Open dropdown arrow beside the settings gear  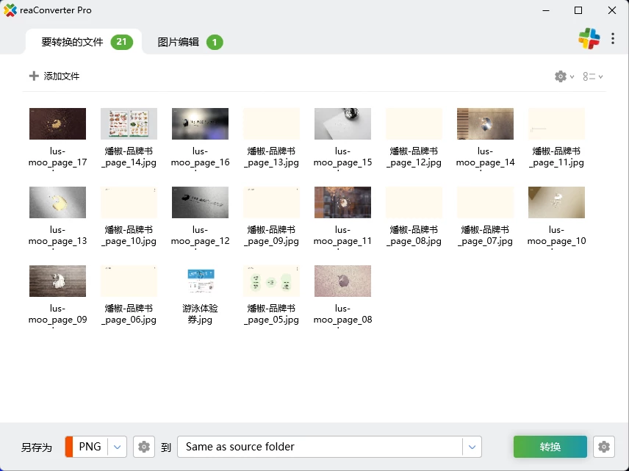571,76
